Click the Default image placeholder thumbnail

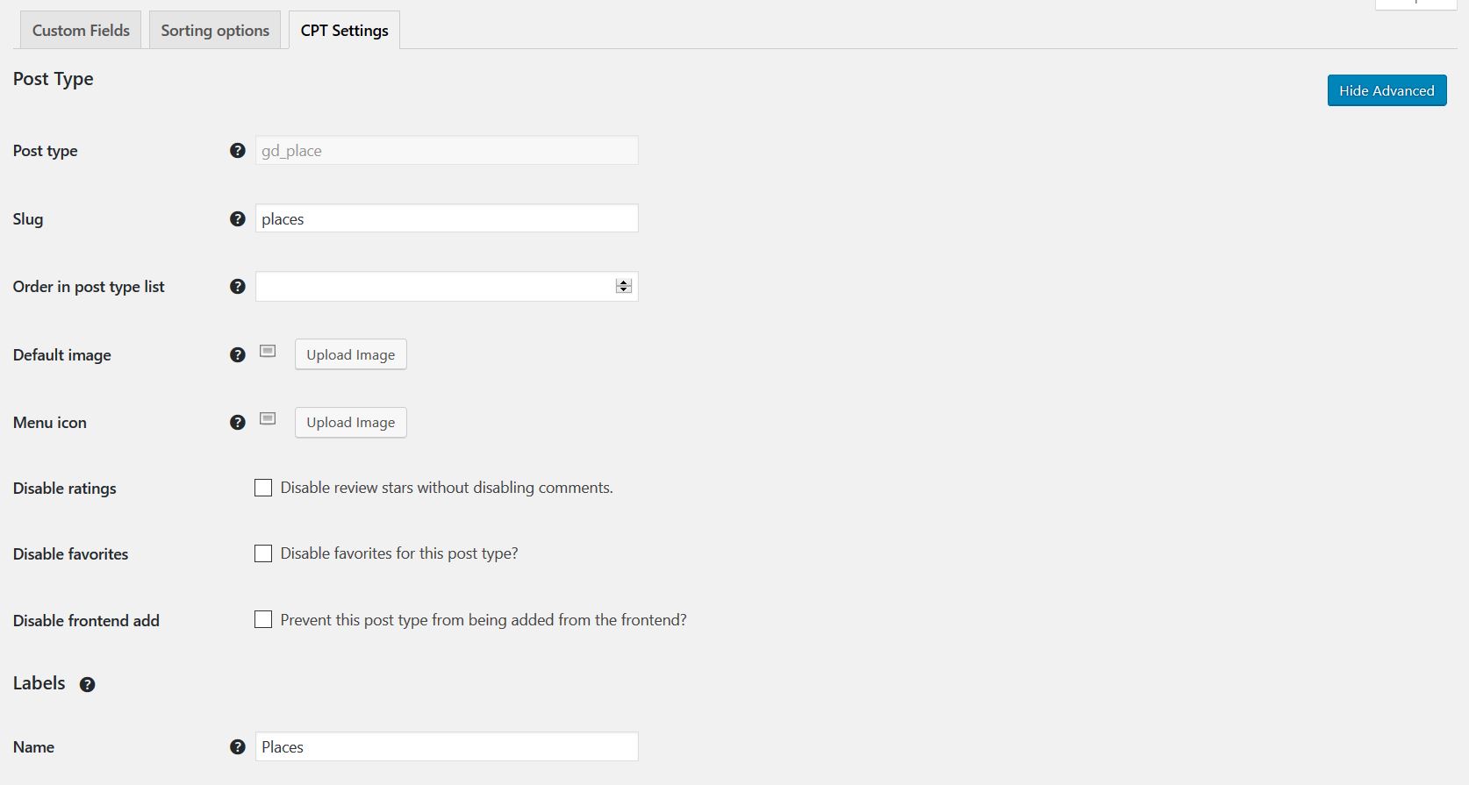[x=268, y=352]
